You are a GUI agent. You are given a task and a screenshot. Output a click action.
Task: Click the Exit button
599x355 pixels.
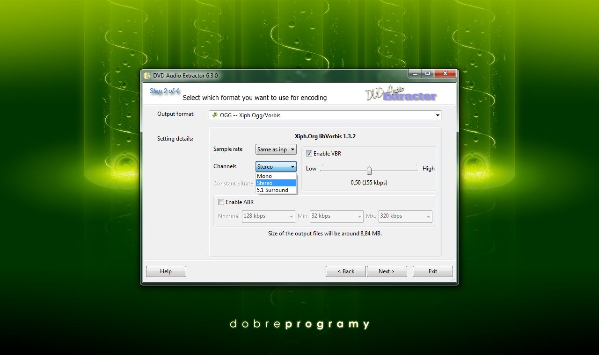click(433, 271)
